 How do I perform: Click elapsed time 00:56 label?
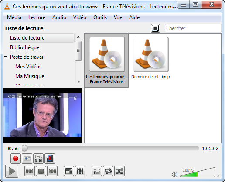click(13, 148)
